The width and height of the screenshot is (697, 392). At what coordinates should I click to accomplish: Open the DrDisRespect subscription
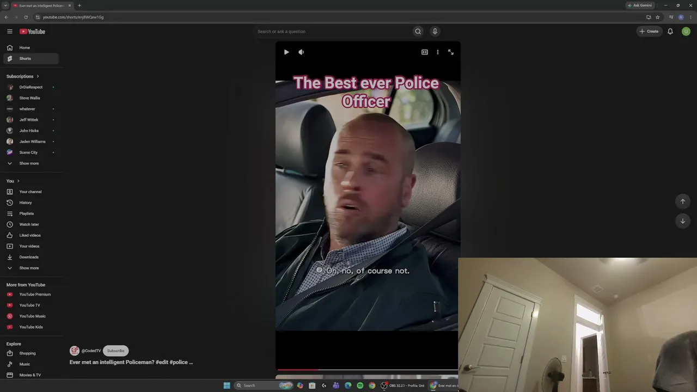click(x=31, y=87)
